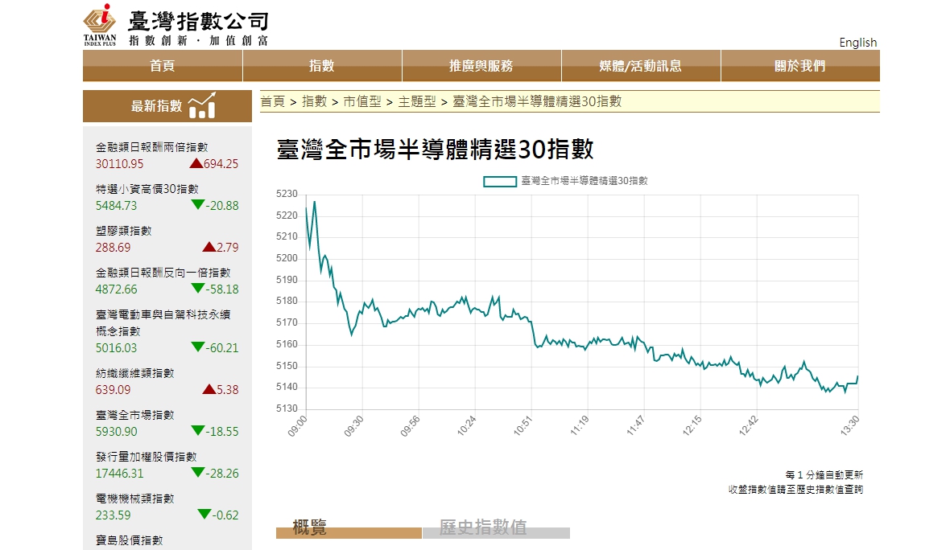Switch site language to English
946x550 pixels.
[857, 43]
